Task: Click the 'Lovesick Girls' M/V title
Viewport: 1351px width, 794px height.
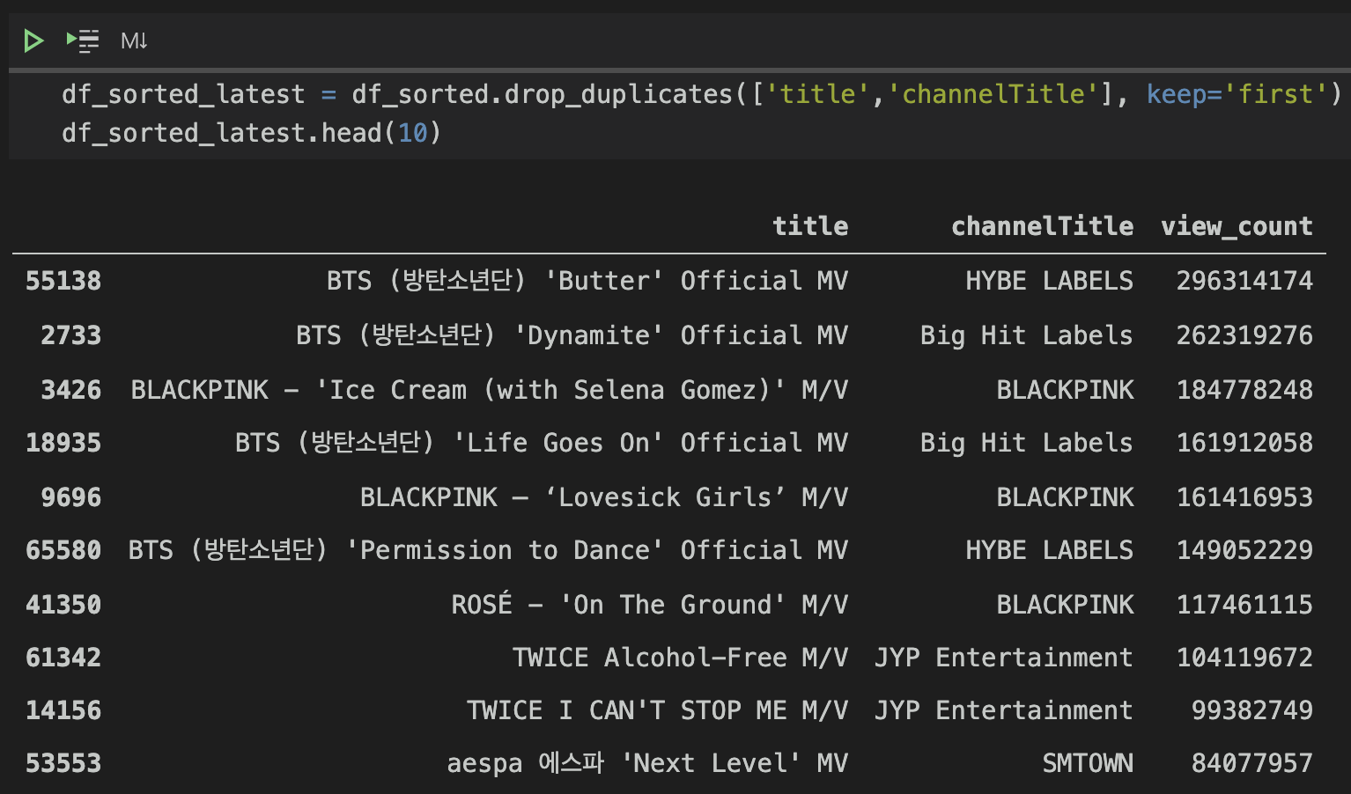Action: (x=604, y=497)
